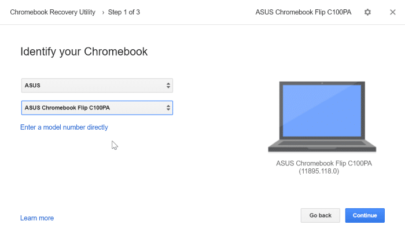
Task: Click the model caption under the laptop image
Action: (x=324, y=164)
